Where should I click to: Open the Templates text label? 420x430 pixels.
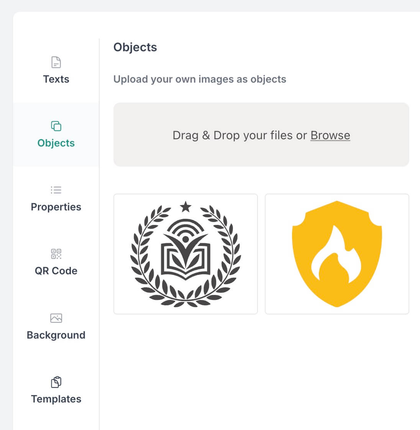pos(56,399)
